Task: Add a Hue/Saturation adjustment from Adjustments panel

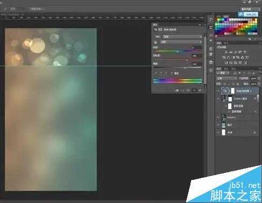Action: [x=224, y=57]
